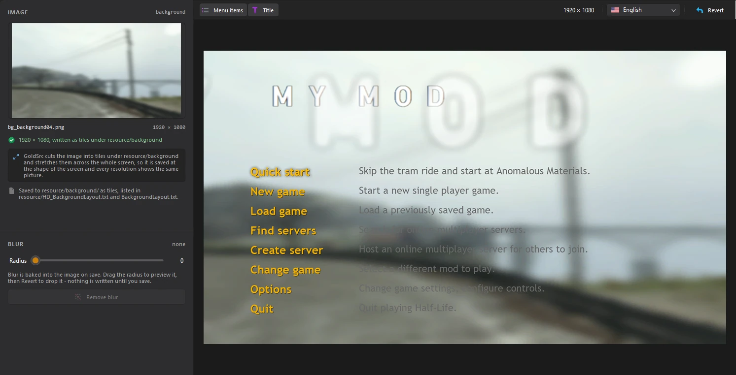Click 'Start a new single player game.' text
Image resolution: width=736 pixels, height=375 pixels.
coord(428,190)
